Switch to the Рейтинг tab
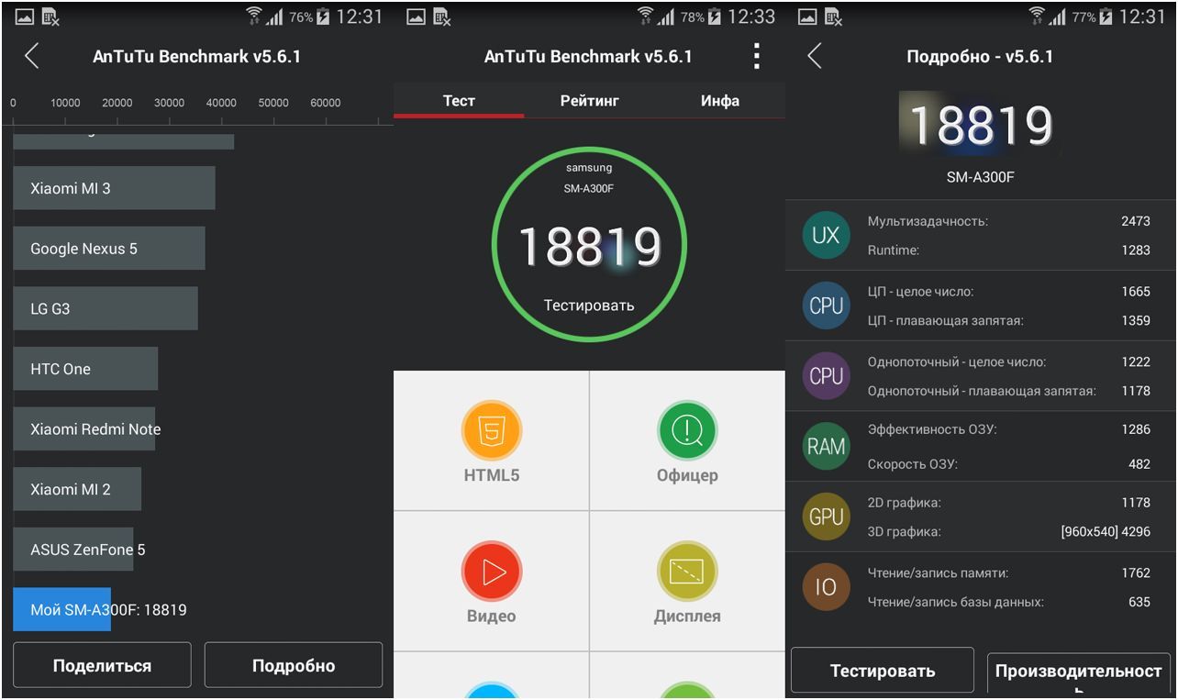The image size is (1178, 700). pyautogui.click(x=589, y=101)
